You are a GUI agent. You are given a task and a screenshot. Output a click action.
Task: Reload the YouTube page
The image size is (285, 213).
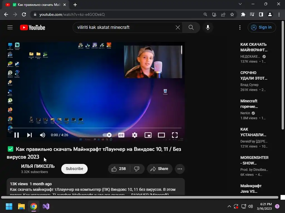(x=24, y=14)
